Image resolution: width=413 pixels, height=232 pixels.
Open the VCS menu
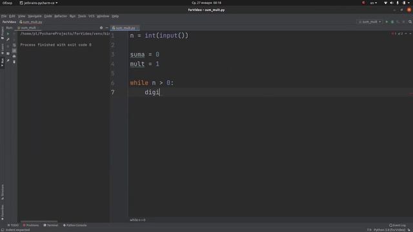[x=92, y=16]
